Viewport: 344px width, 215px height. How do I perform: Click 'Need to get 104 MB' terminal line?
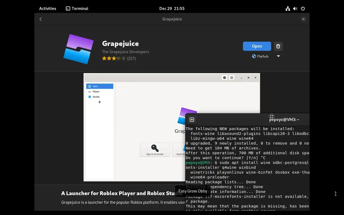click(223, 148)
